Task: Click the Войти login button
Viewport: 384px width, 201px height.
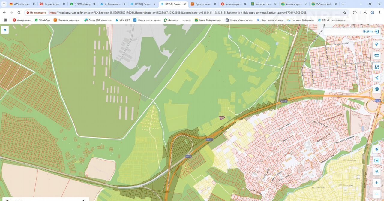Action: 371,32
